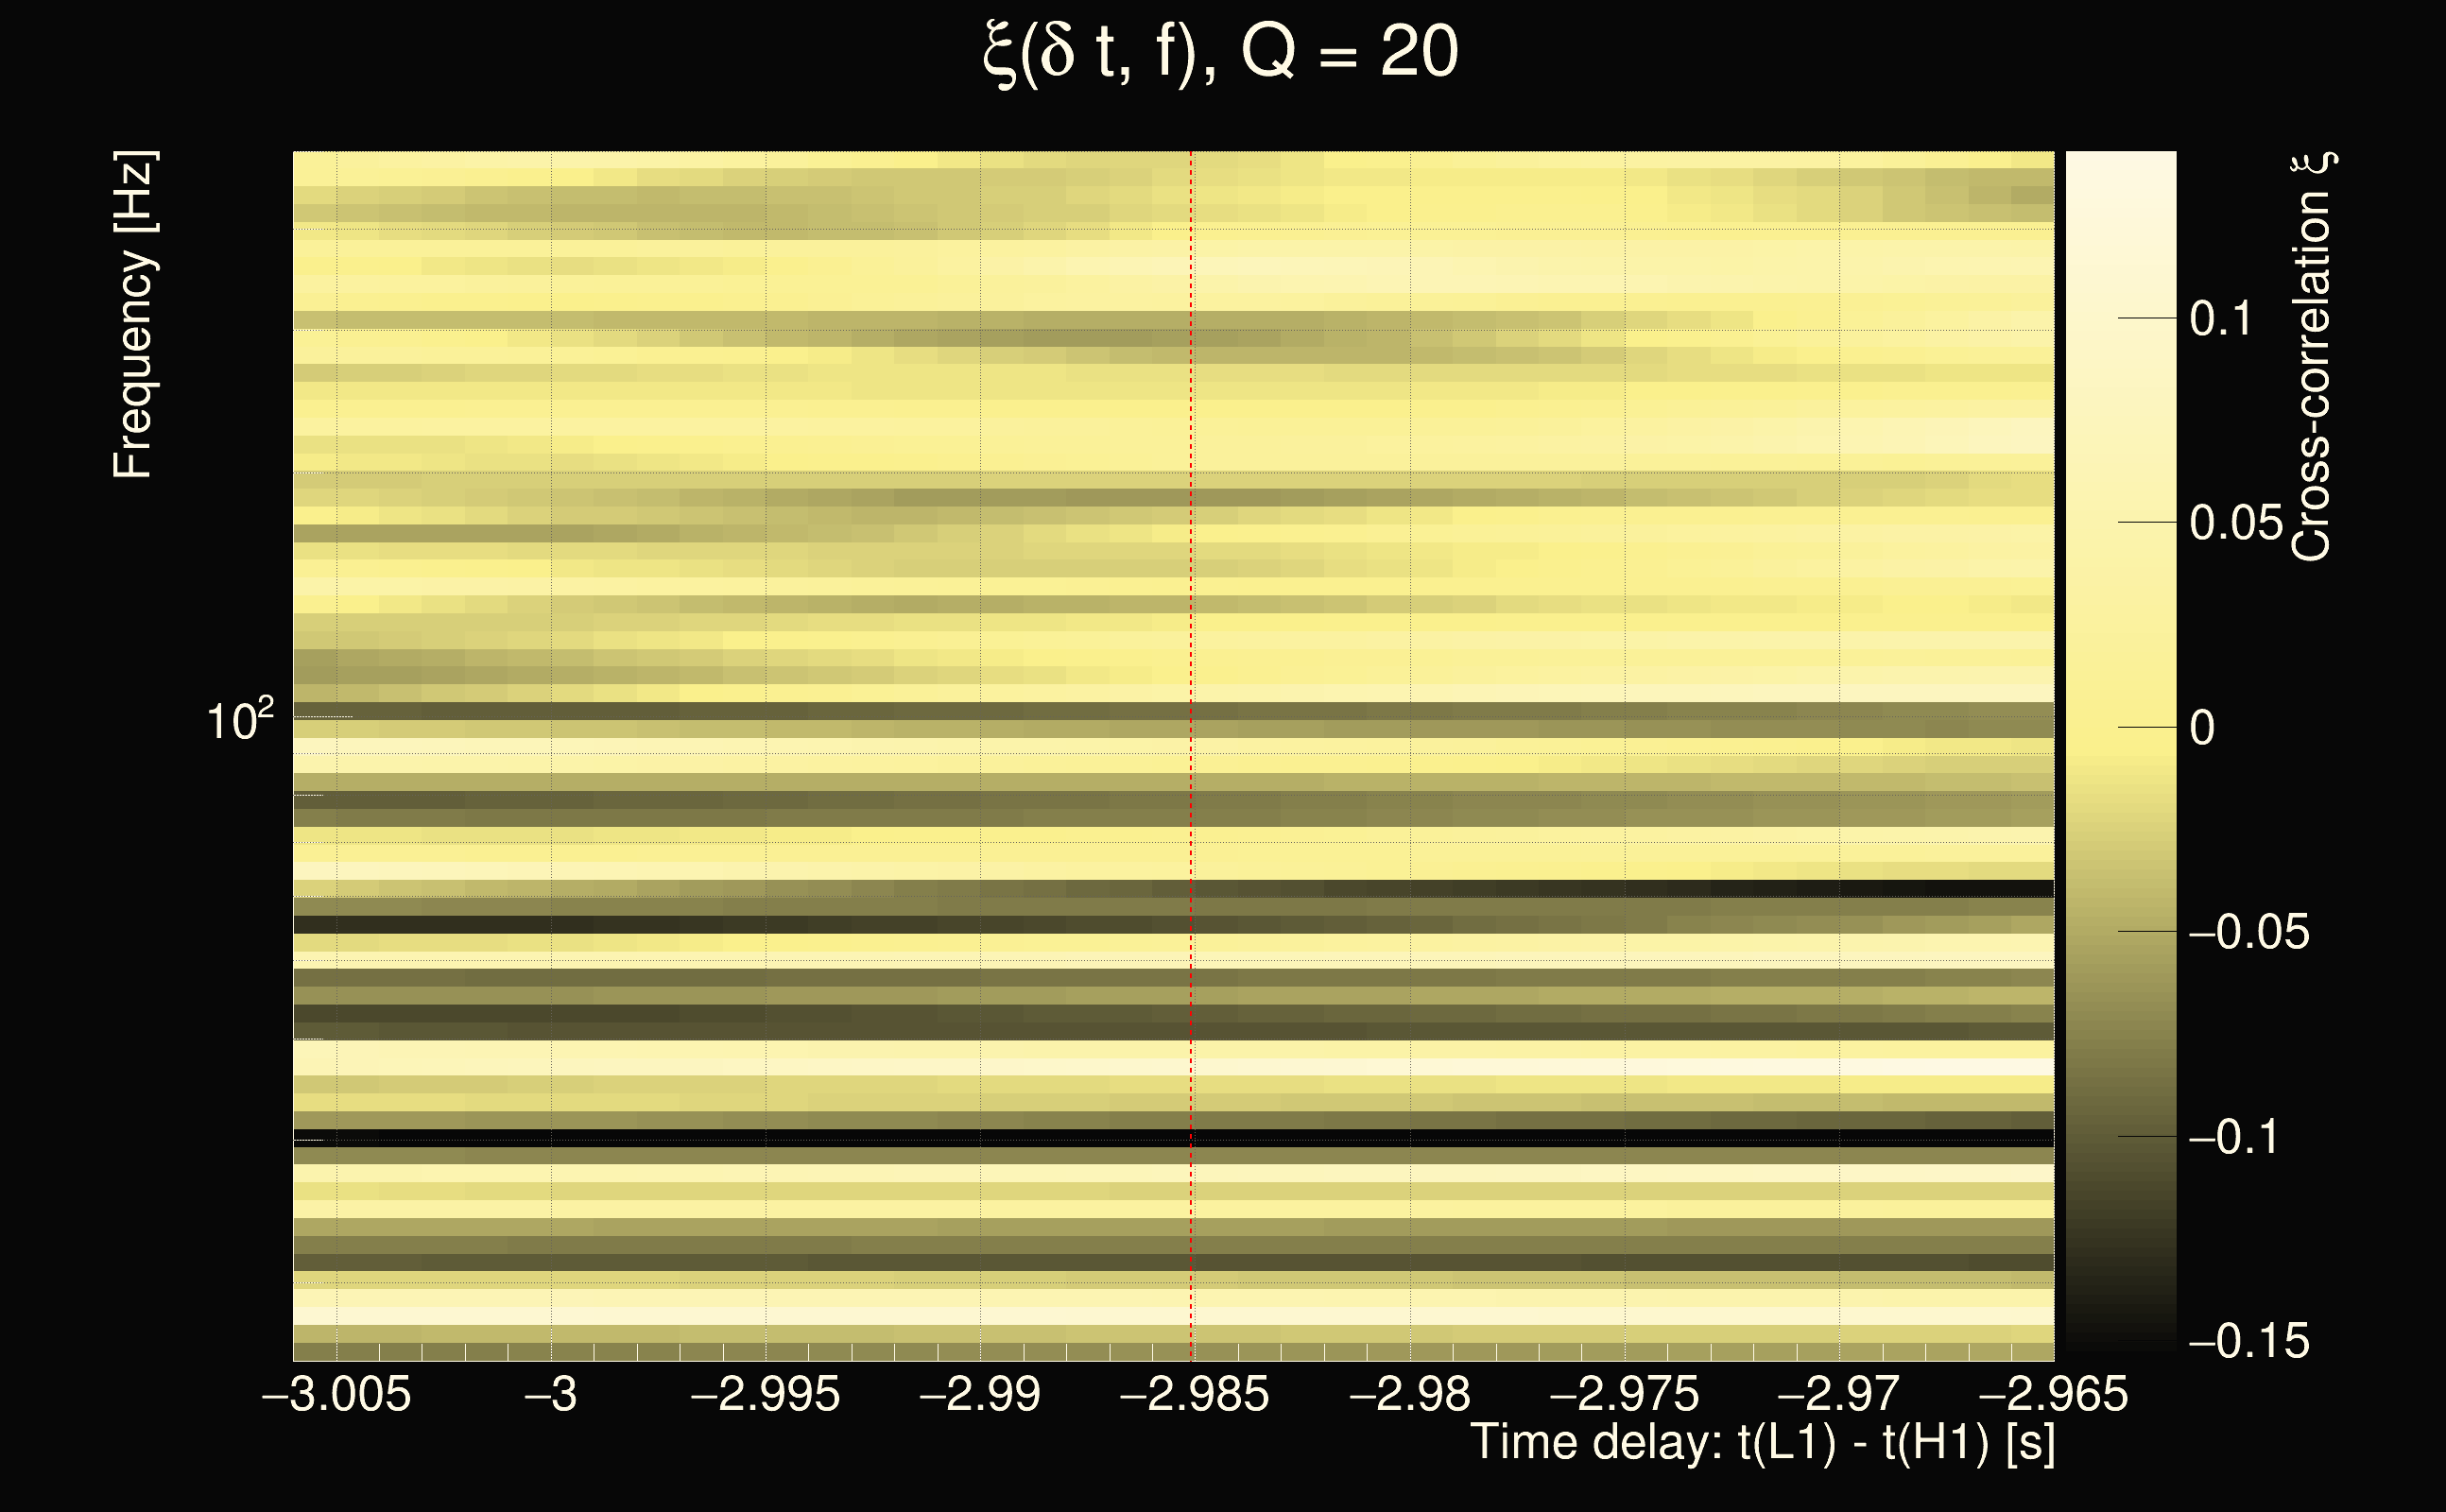Click the 0 value on the colorbar

2202,728
